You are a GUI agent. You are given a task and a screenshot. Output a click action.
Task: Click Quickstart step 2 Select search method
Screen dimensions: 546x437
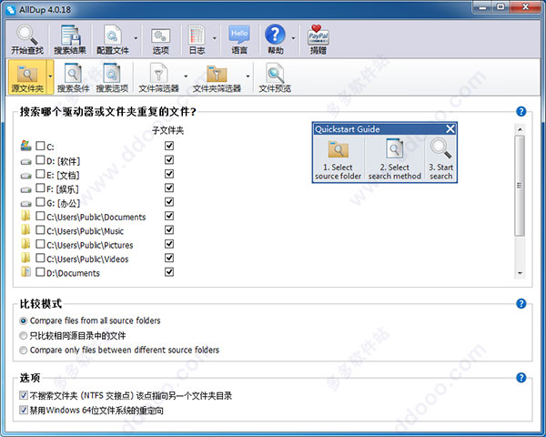pos(395,159)
